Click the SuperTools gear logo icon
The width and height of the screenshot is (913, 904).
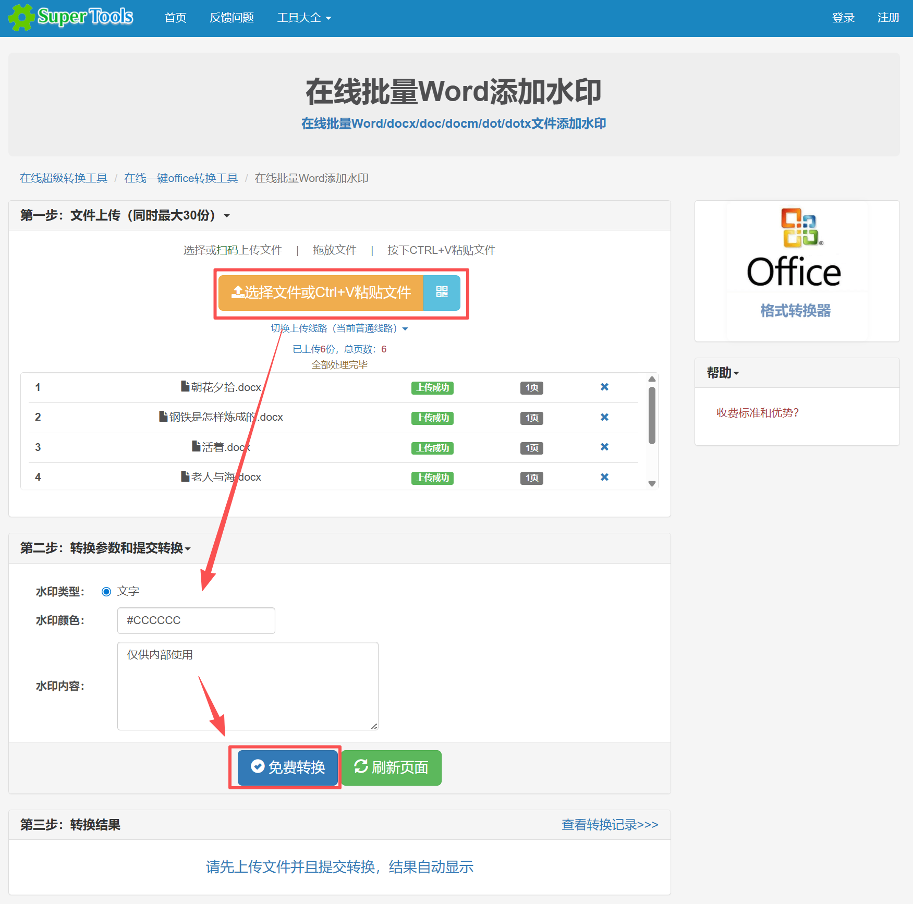[x=21, y=17]
